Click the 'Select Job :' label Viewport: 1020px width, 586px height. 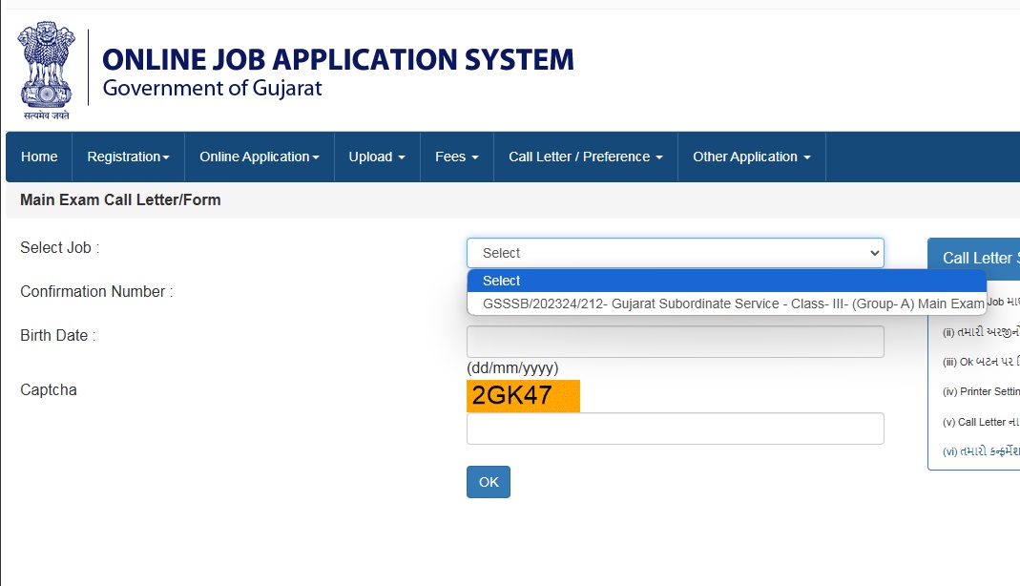click(60, 248)
